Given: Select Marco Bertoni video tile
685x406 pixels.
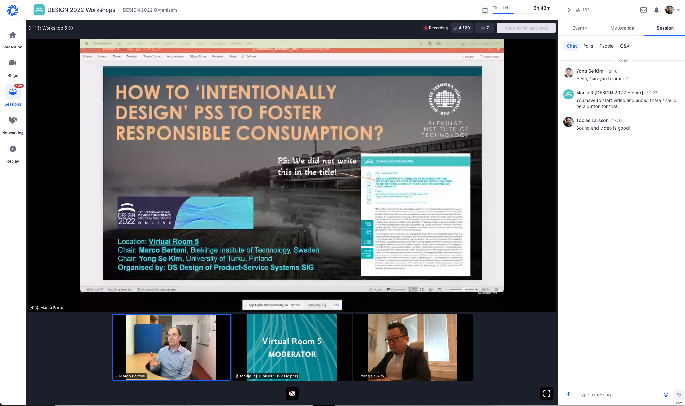Looking at the screenshot, I should 171,347.
